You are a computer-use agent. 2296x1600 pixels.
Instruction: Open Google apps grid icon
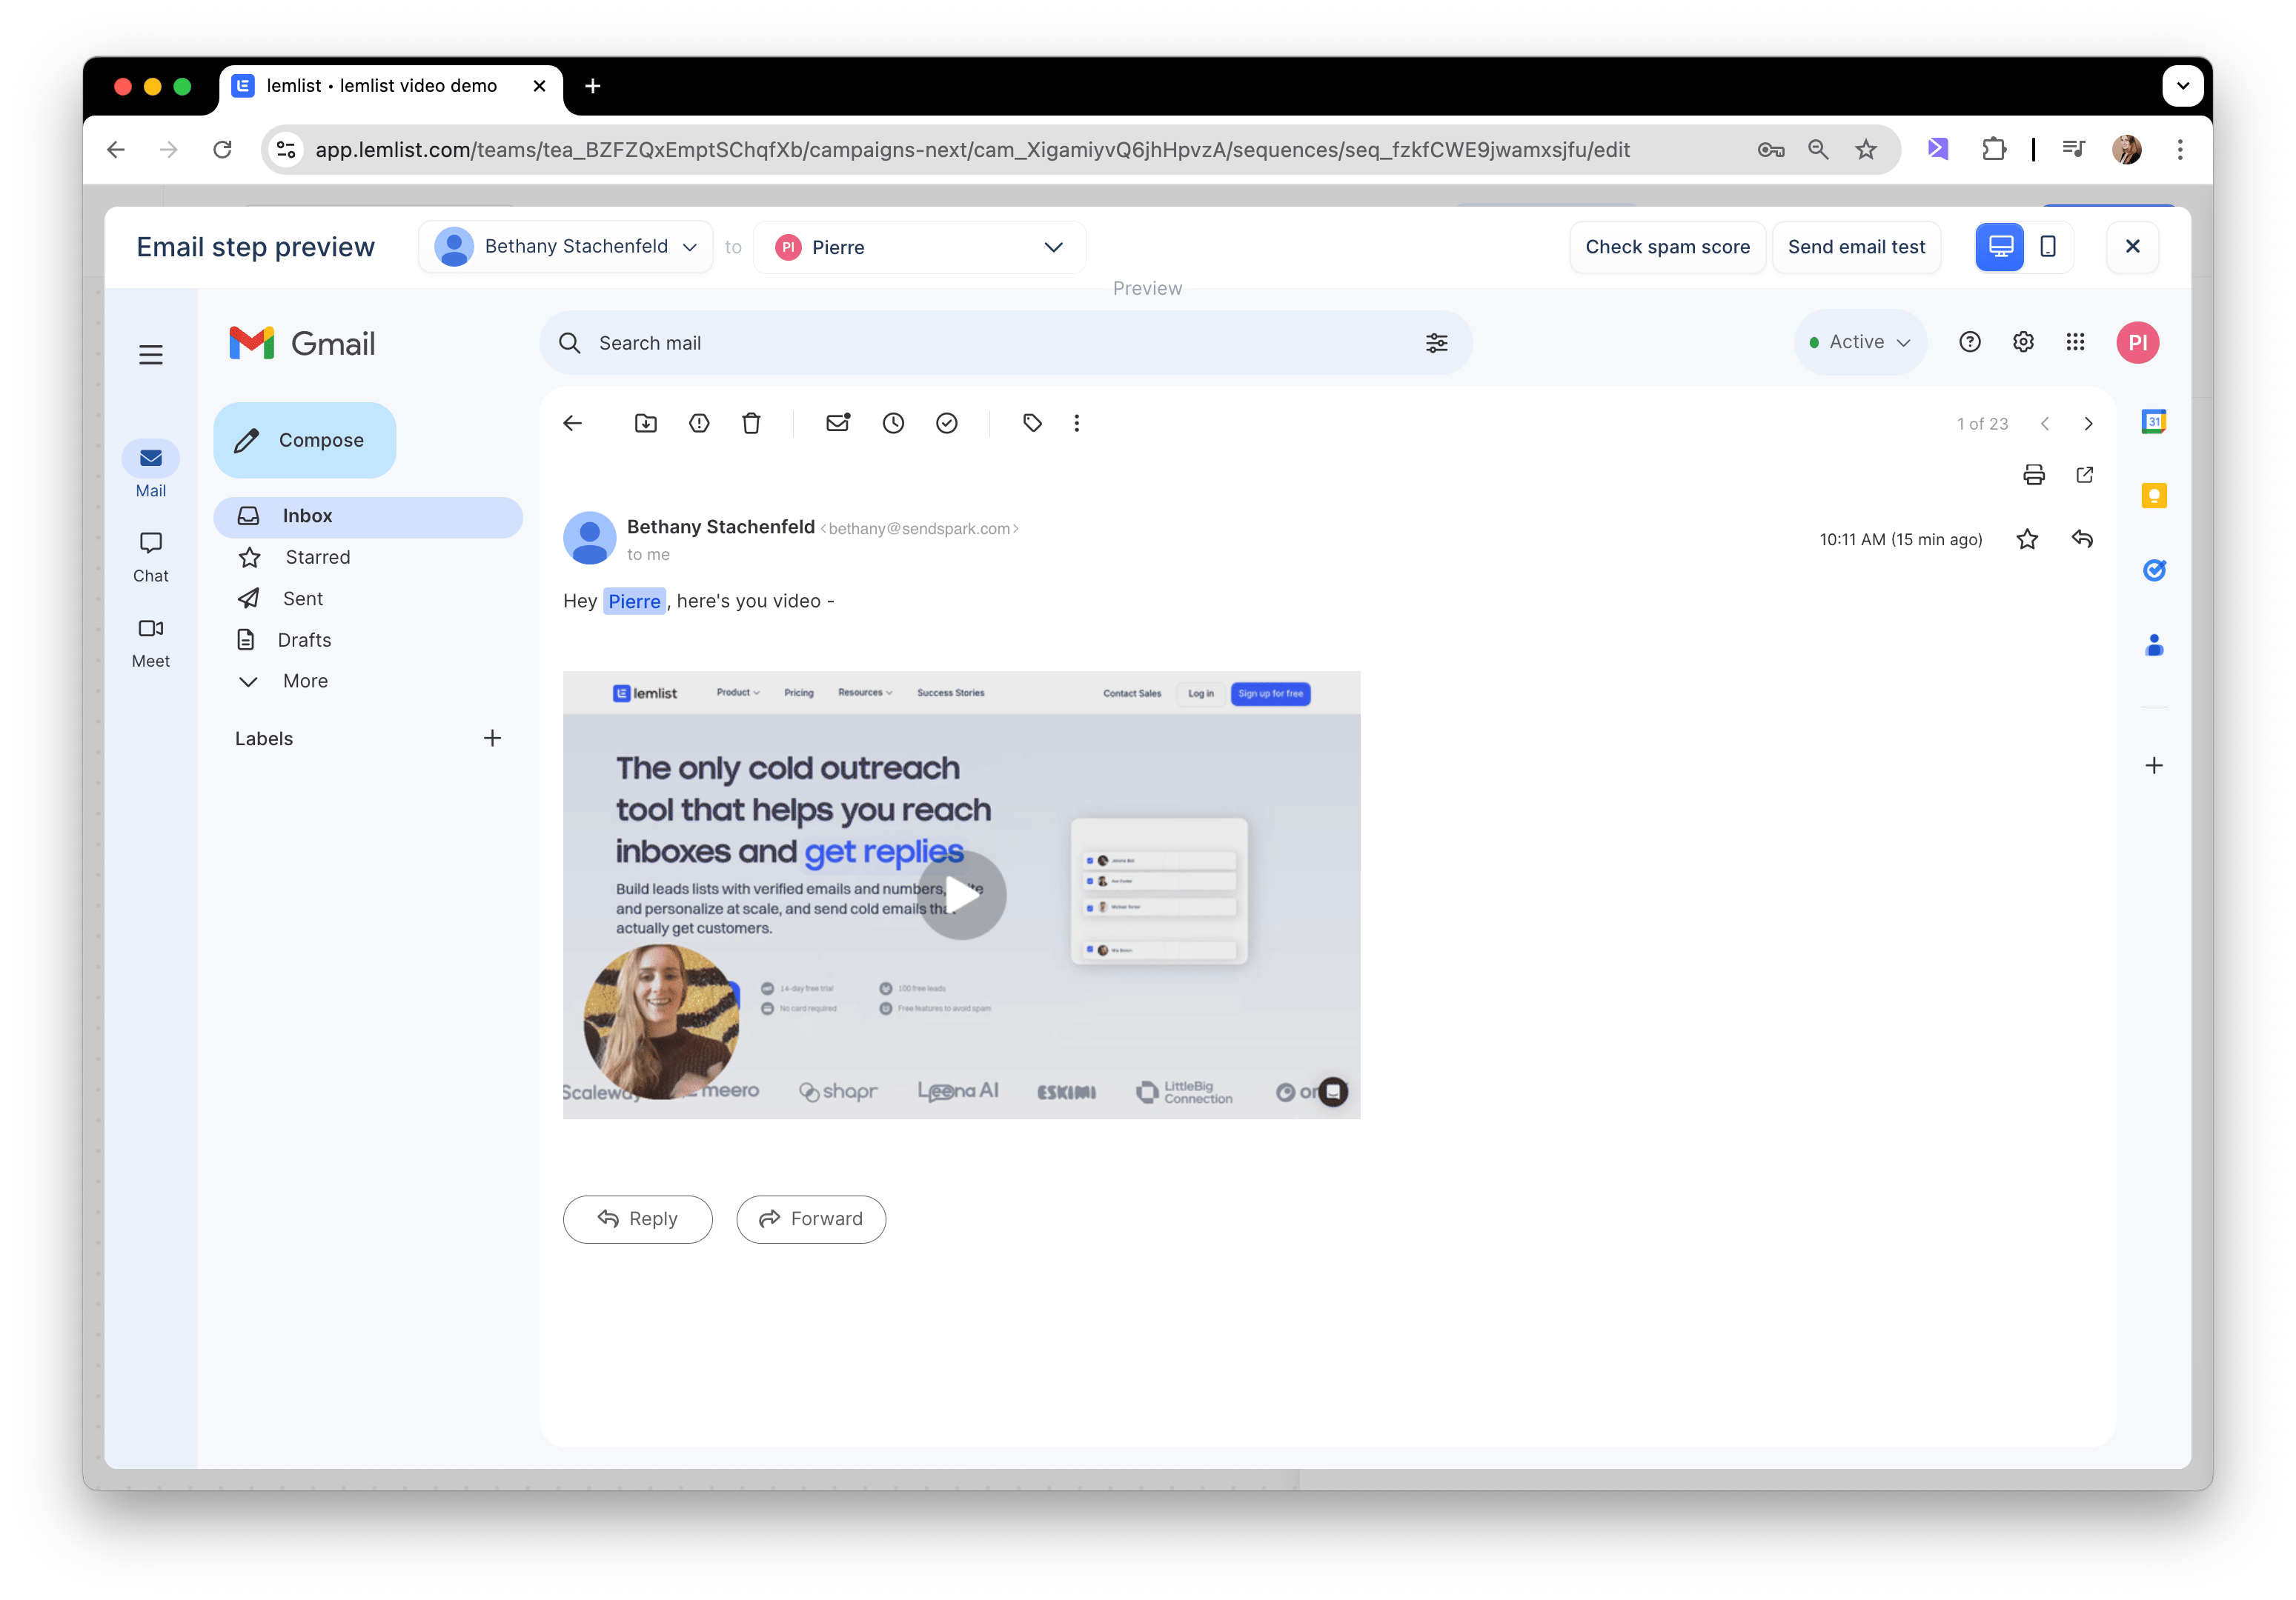pyautogui.click(x=2076, y=343)
